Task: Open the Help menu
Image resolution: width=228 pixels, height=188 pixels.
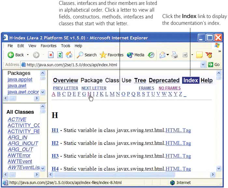Action: [x=78, y=46]
